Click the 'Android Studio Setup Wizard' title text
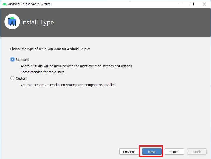211x159 pixels. pos(29,4)
